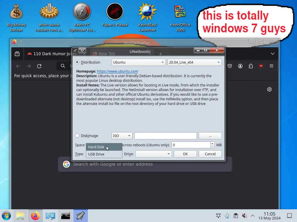The image size is (297, 222).
Task: Expand hidden system tray icons arrow
Action: point(253,216)
